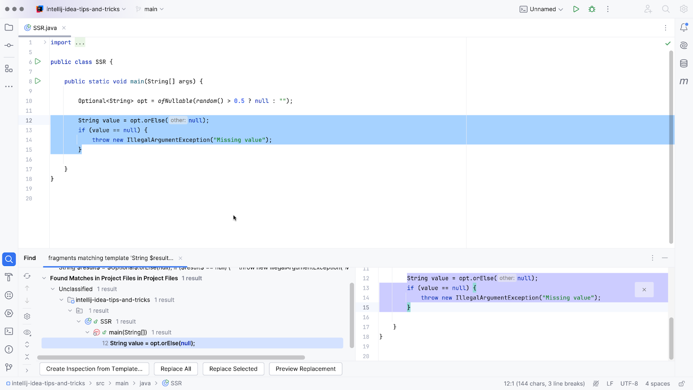Toggle preview eye icon in Find panel
The width and height of the screenshot is (693, 390).
pyautogui.click(x=27, y=332)
